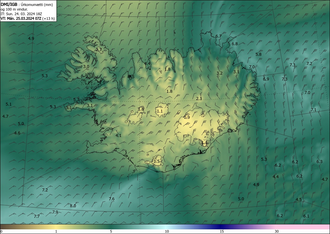
Task: Click the 5.0 value off the west coast
Action: click(x=21, y=123)
